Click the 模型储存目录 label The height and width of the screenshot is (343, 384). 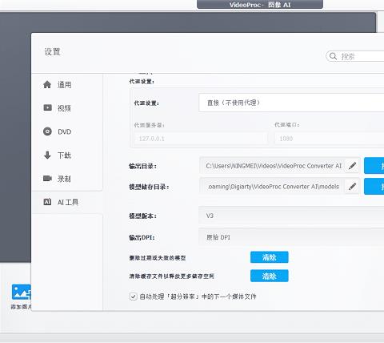[x=149, y=187]
